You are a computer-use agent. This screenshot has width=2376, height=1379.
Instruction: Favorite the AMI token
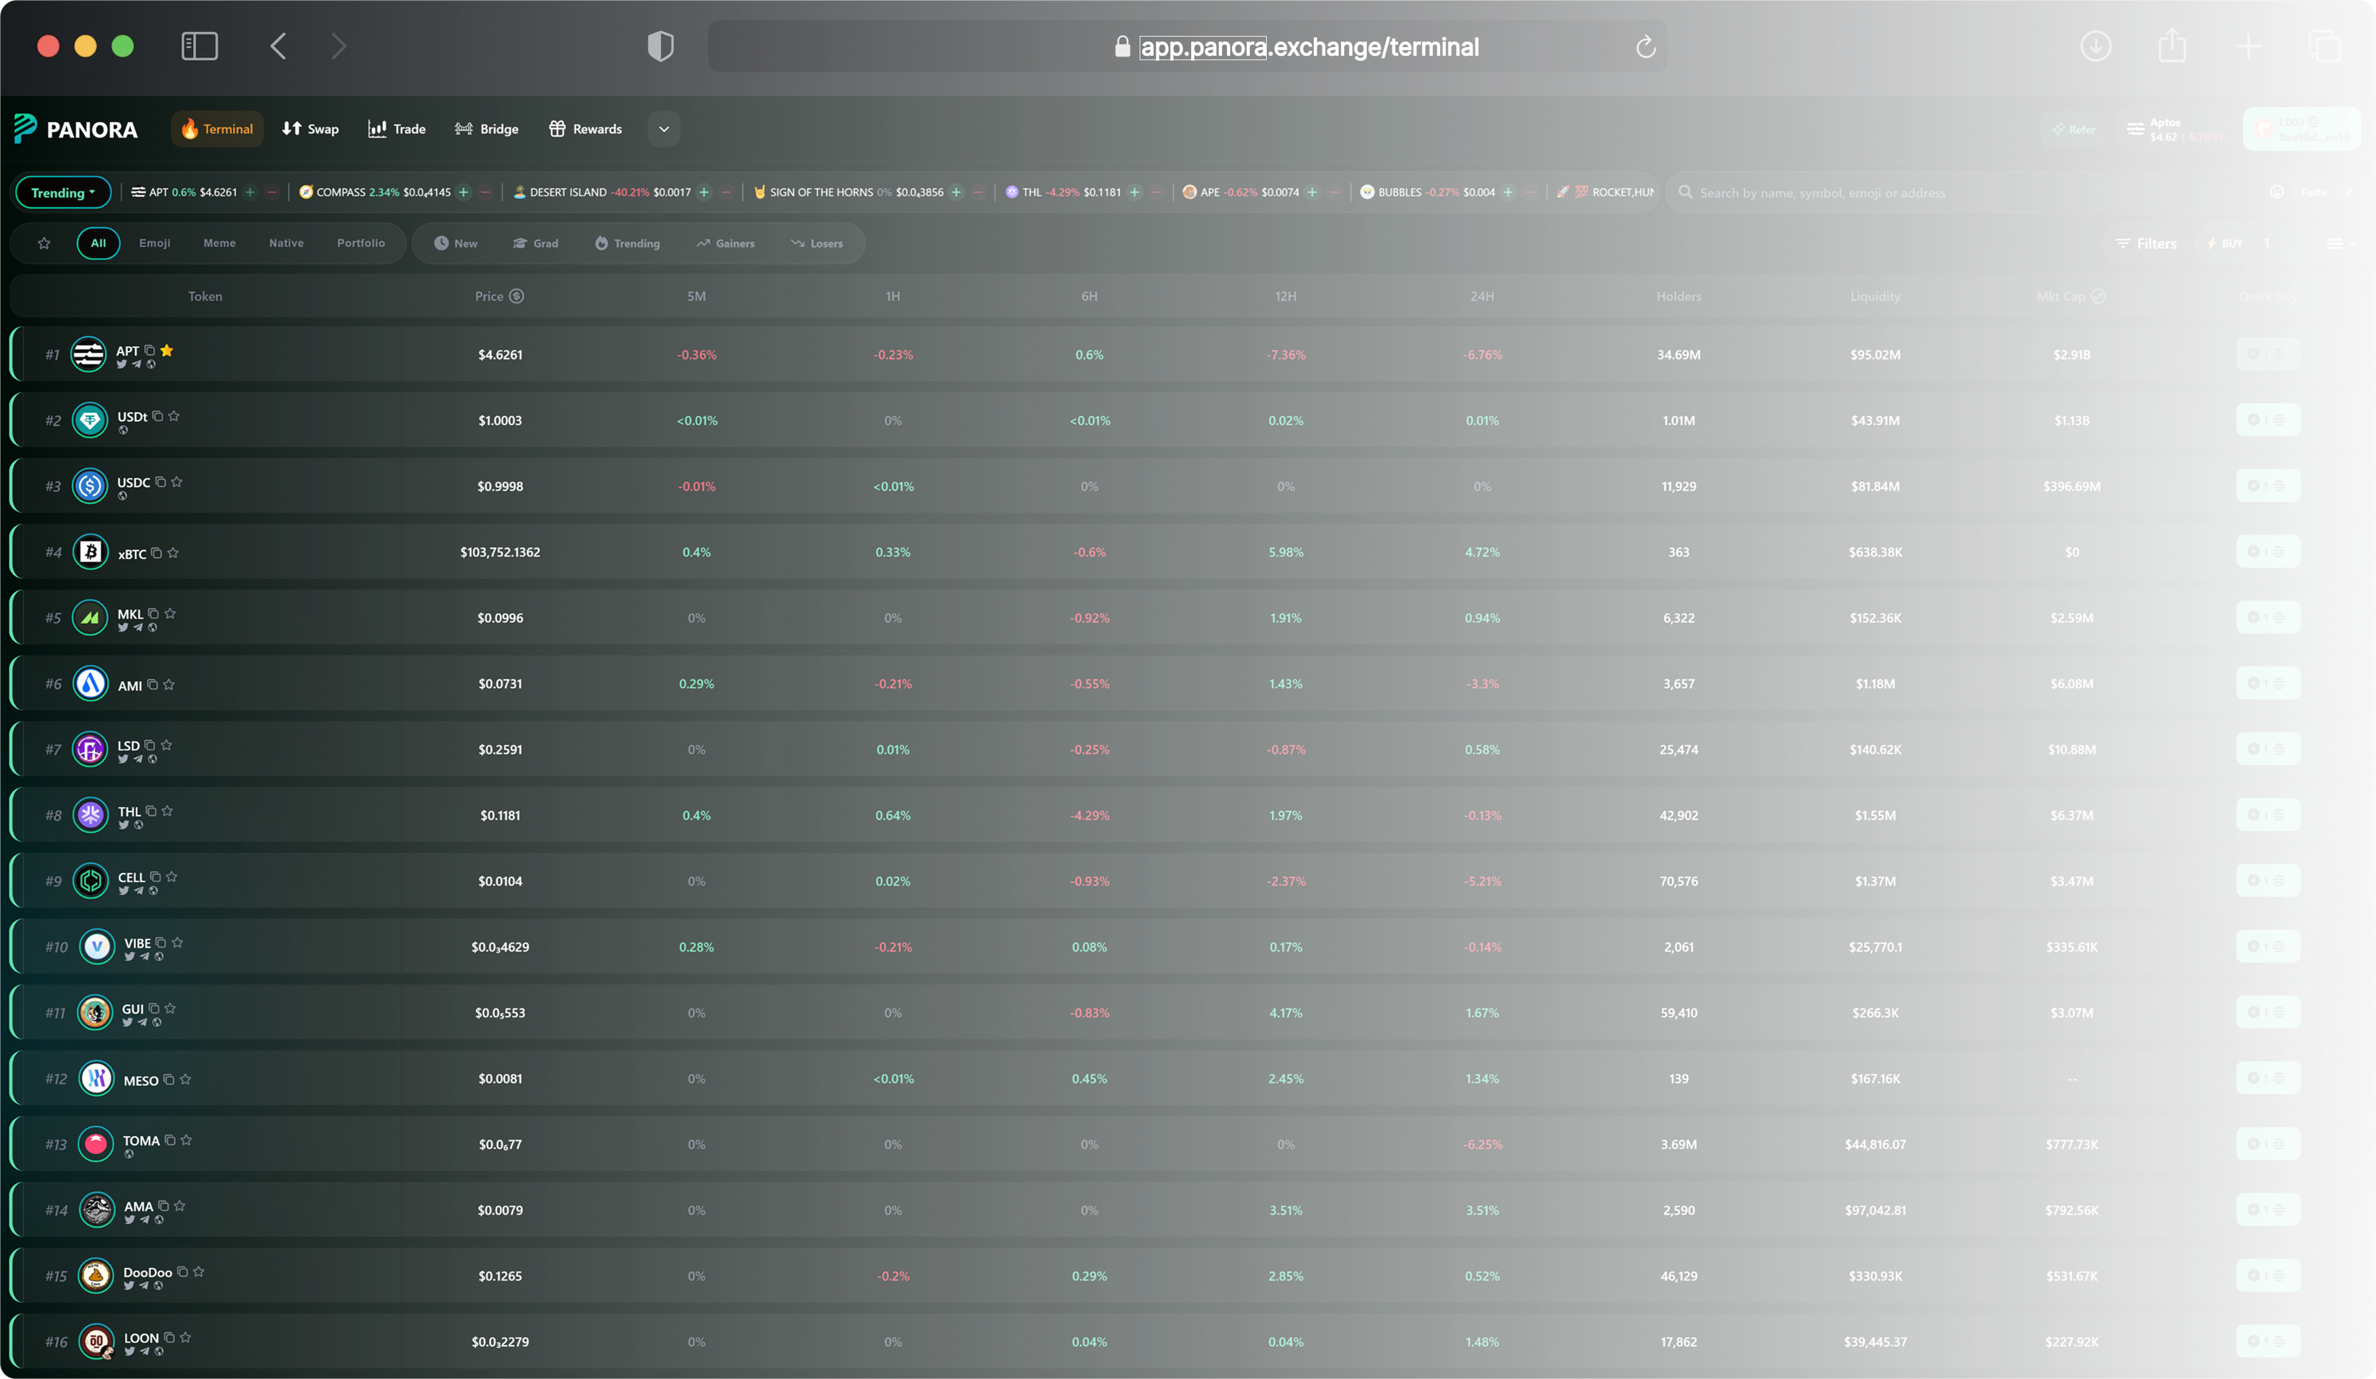pos(169,685)
